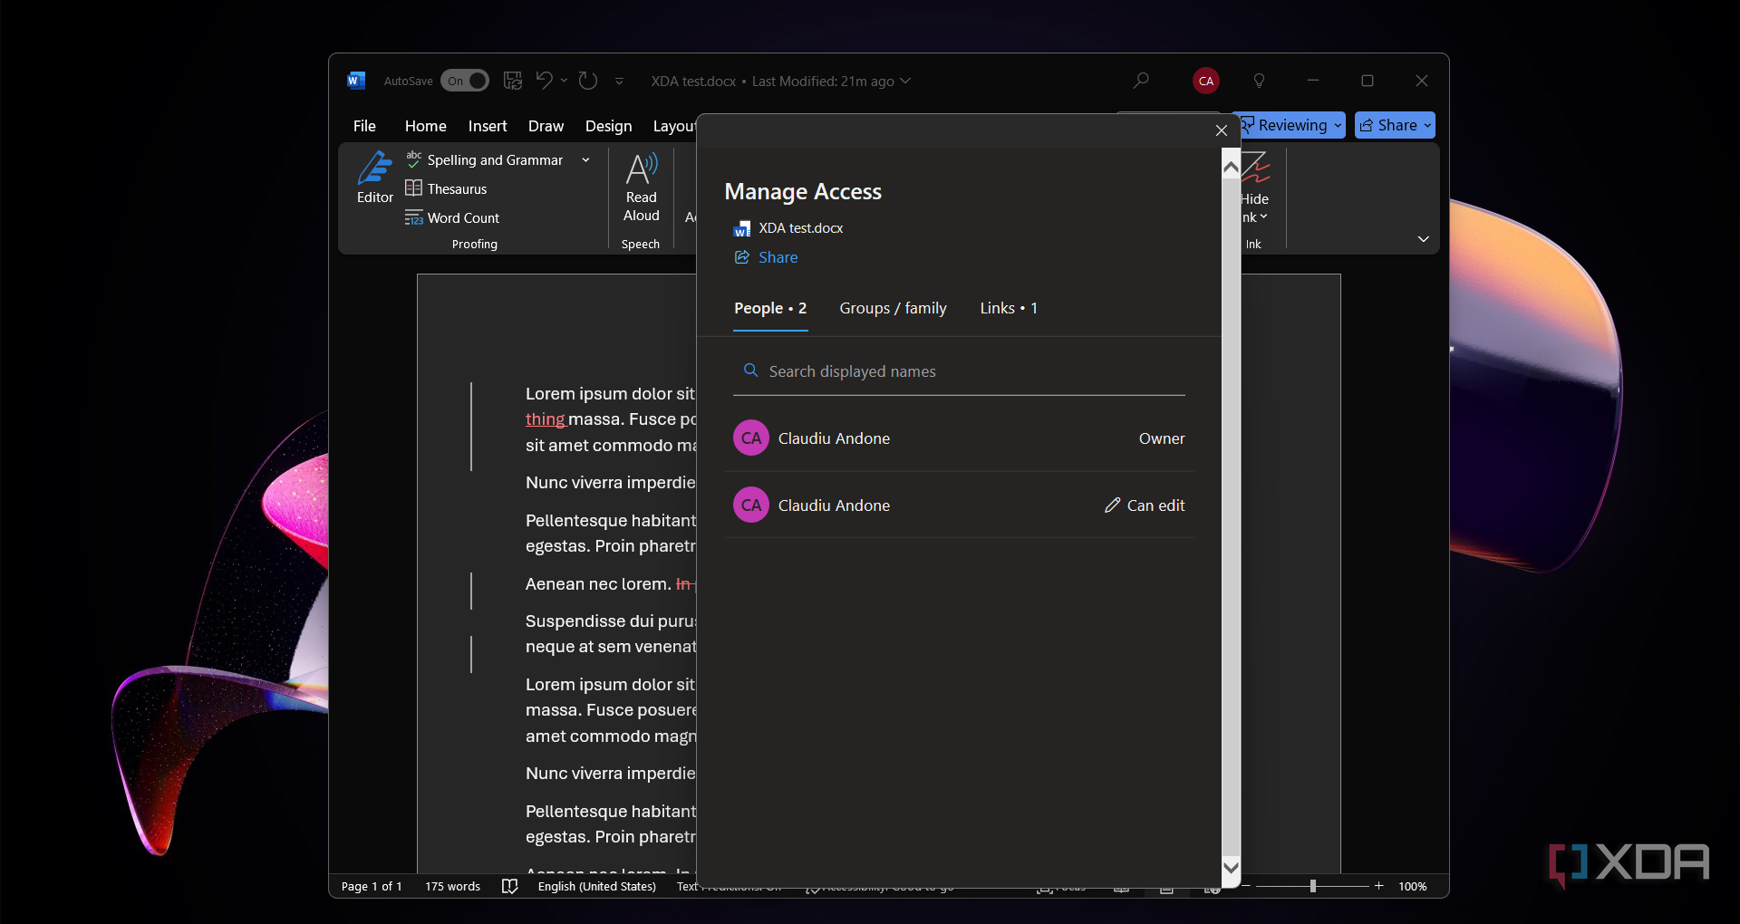Open Customize Quick Access Toolbar dropdown
This screenshot has height=924, width=1740.
pos(619,81)
